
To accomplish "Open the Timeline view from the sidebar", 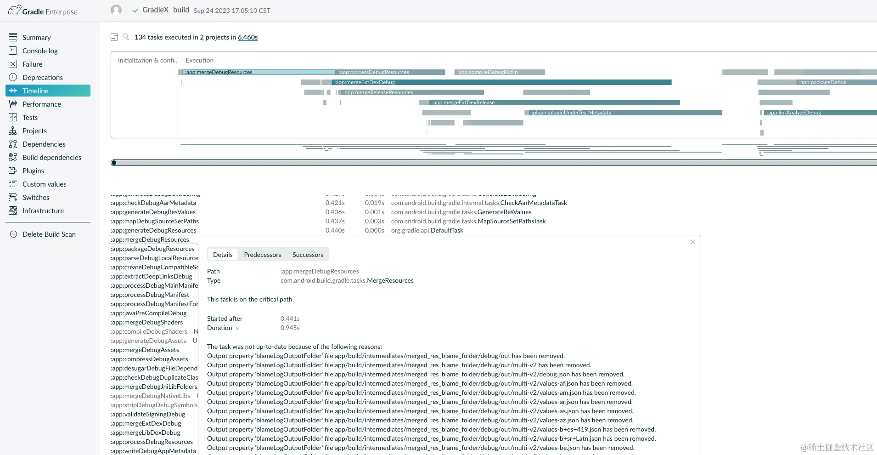I will (35, 91).
